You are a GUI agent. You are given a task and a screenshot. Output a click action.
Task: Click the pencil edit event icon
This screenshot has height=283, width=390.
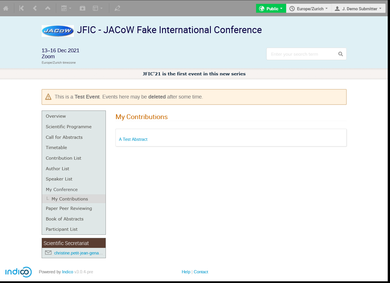pyautogui.click(x=117, y=8)
